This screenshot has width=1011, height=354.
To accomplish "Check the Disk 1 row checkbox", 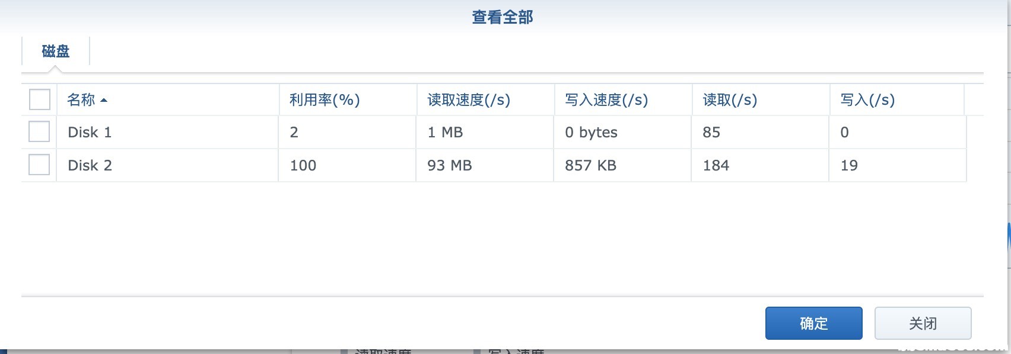I will 39,131.
